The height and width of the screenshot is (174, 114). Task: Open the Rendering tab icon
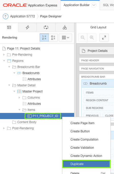9,27
